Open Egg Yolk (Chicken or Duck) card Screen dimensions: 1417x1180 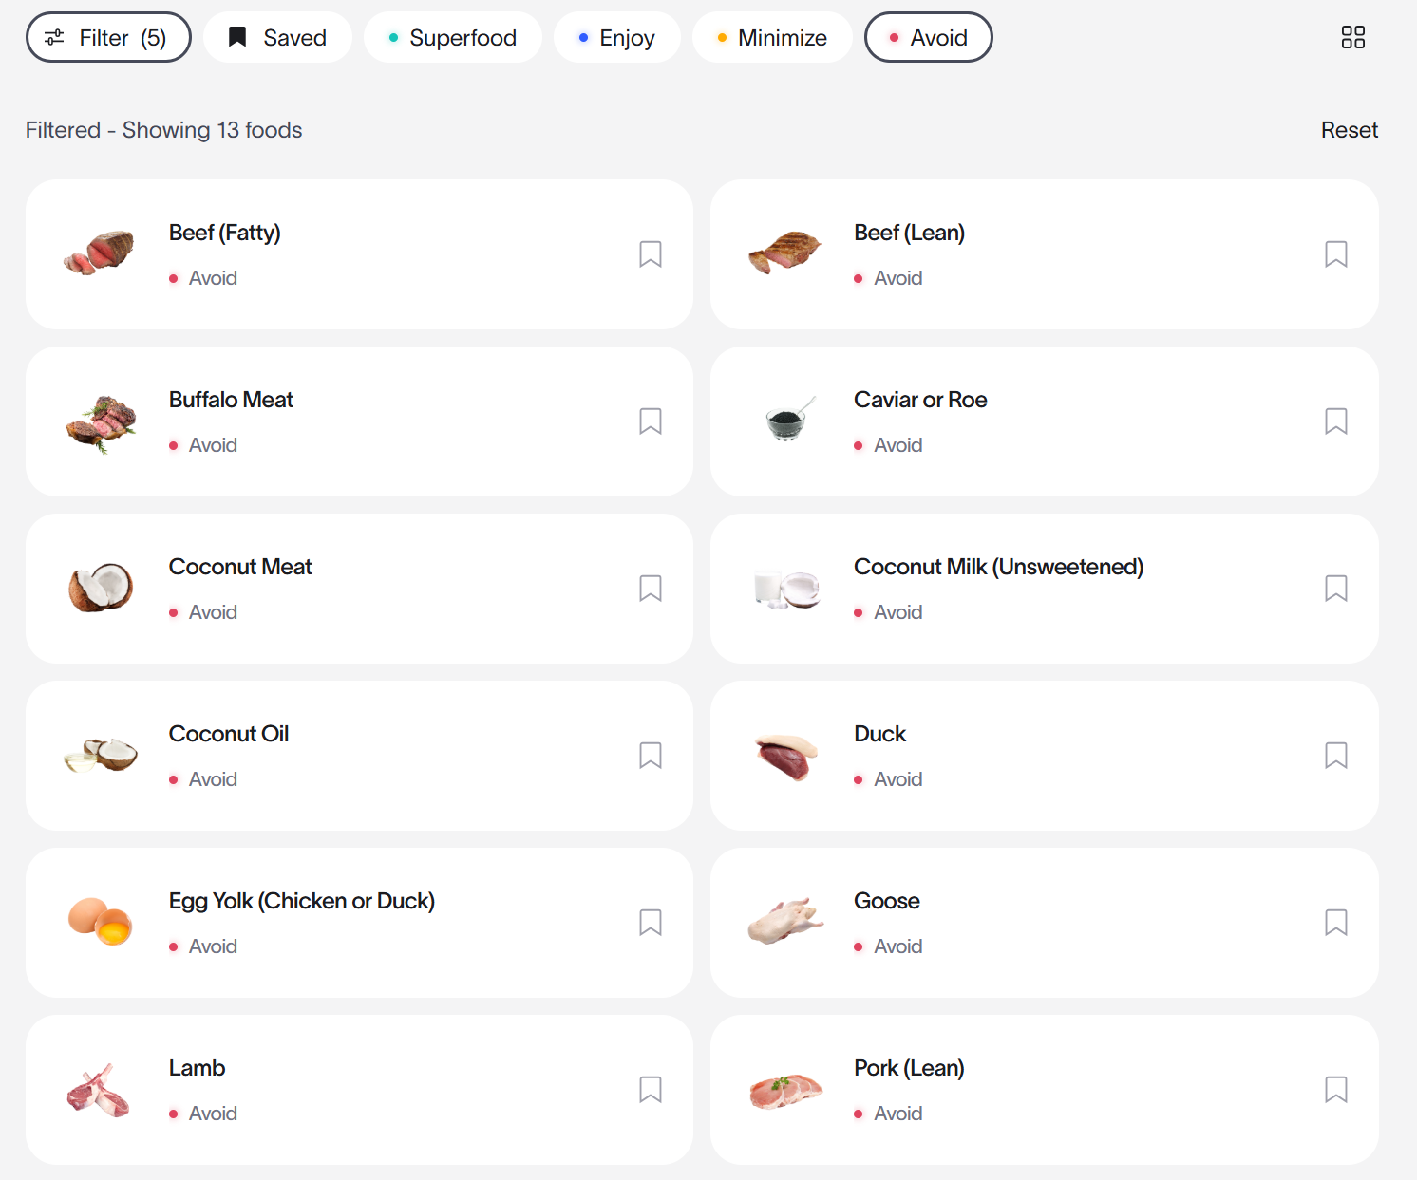tap(359, 923)
